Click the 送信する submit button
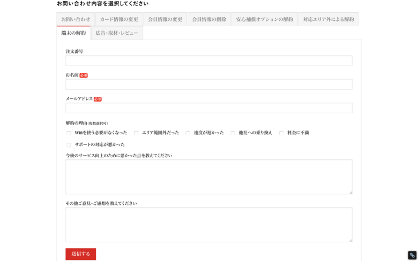 click(x=81, y=254)
